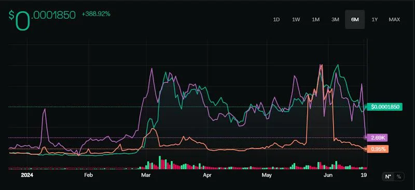Choose the 1Y time range
415x190 pixels.
coord(375,20)
